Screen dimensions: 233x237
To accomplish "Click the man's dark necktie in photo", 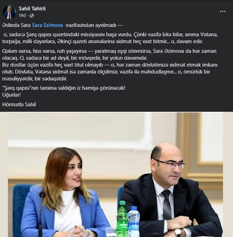I will (x=167, y=204).
